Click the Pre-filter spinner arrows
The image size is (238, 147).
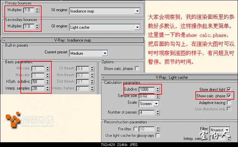pyautogui.click(x=158, y=129)
